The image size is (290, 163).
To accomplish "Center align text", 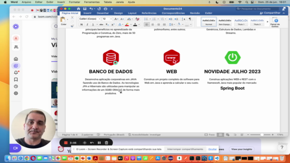I will point(153,24).
